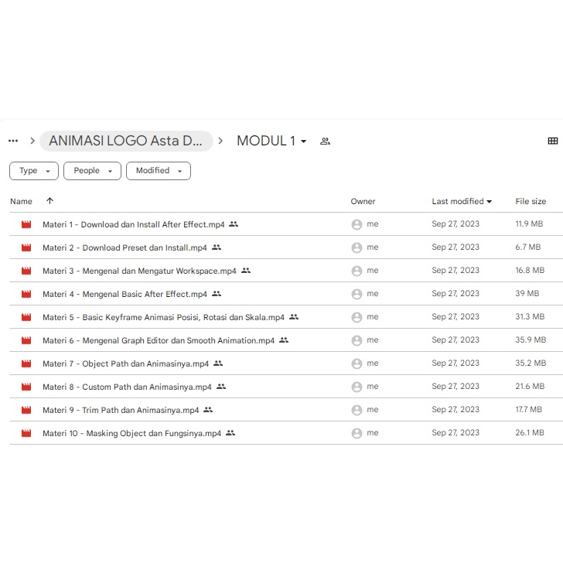563x563 pixels.
Task: Click the Name column header
Action: coord(22,201)
